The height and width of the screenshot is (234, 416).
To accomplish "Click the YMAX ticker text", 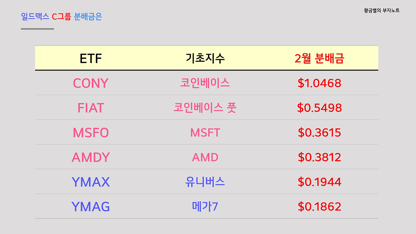I will pyautogui.click(x=90, y=182).
